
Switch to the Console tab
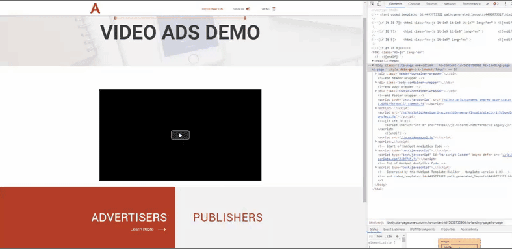pyautogui.click(x=414, y=4)
